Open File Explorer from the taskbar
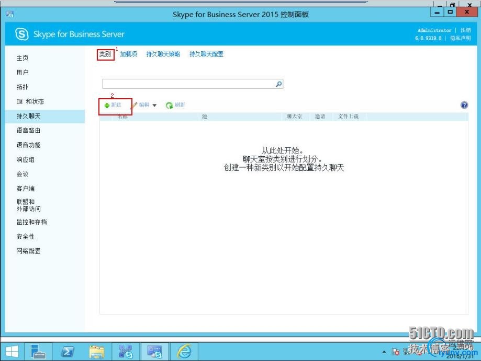Image resolution: width=481 pixels, height=361 pixels. tap(97, 352)
